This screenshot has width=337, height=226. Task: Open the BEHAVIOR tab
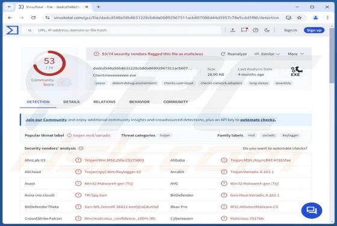point(140,102)
